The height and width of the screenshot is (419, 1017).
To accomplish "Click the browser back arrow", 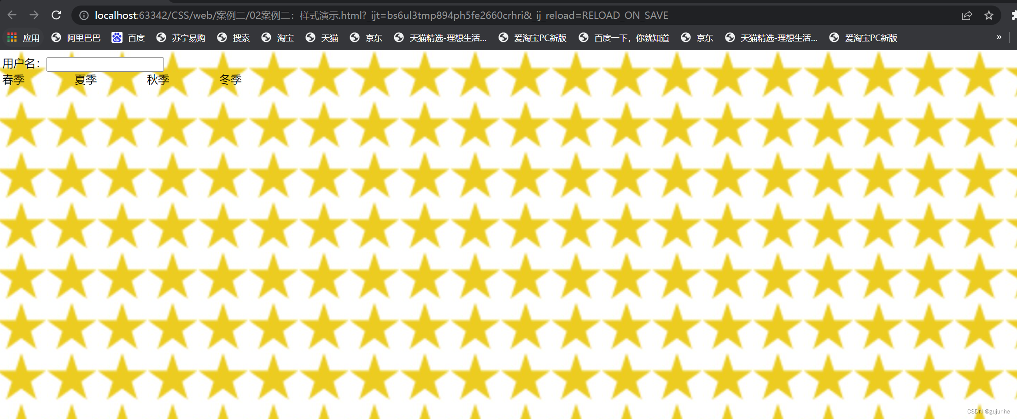I will (12, 15).
